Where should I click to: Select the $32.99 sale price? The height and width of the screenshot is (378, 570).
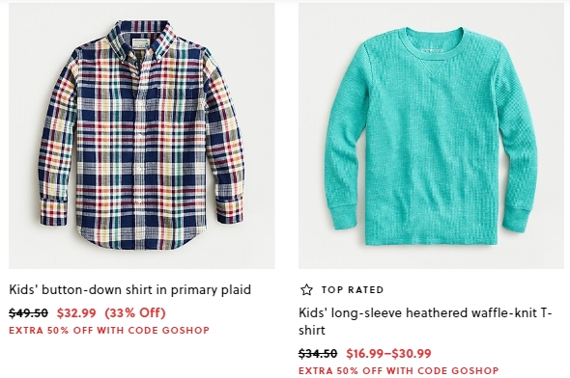(76, 312)
